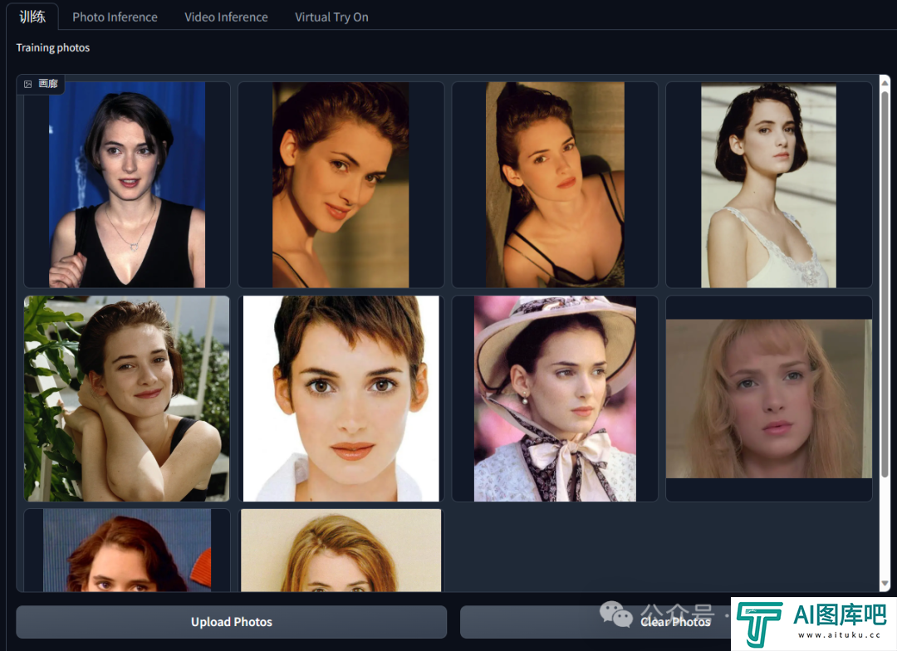This screenshot has height=651, width=897.
Task: Click the Upload Photos button
Action: point(231,622)
